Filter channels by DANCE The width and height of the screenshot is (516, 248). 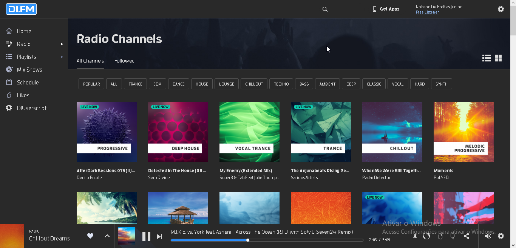tap(179, 84)
